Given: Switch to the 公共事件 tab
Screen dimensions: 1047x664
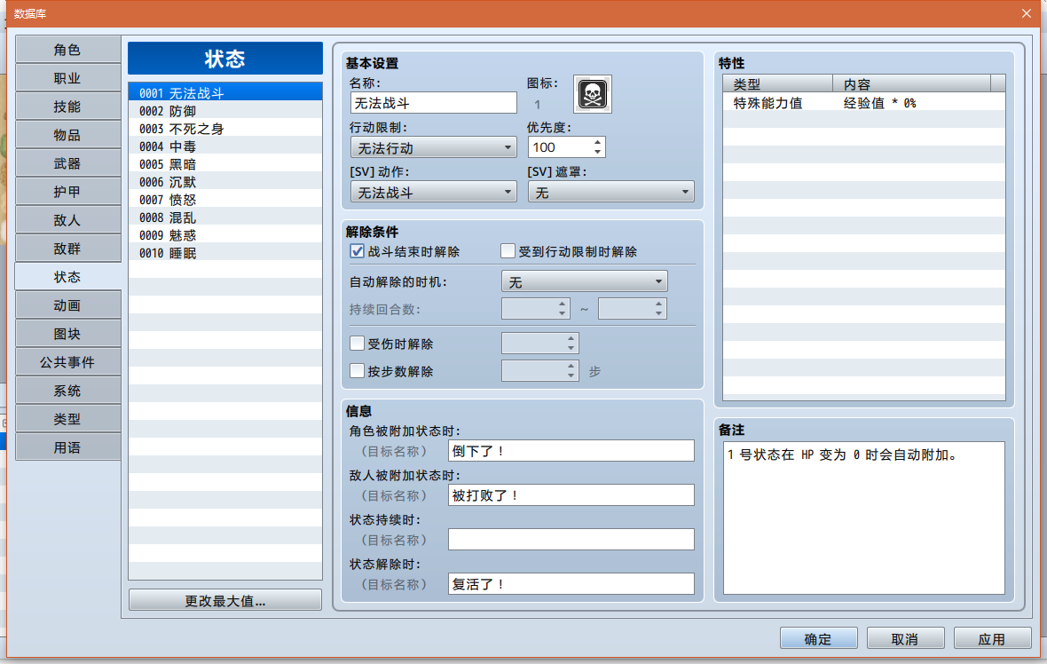Looking at the screenshot, I should coord(67,362).
